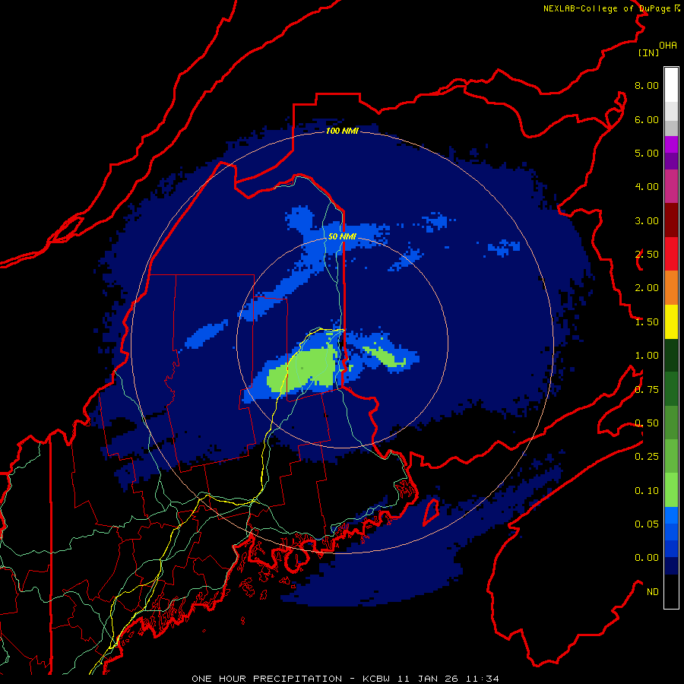Viewport: 684px width, 684px height.
Task: Click the KCBW station identifier in footer
Action: (376, 679)
